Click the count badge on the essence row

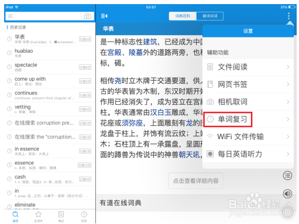84,166
